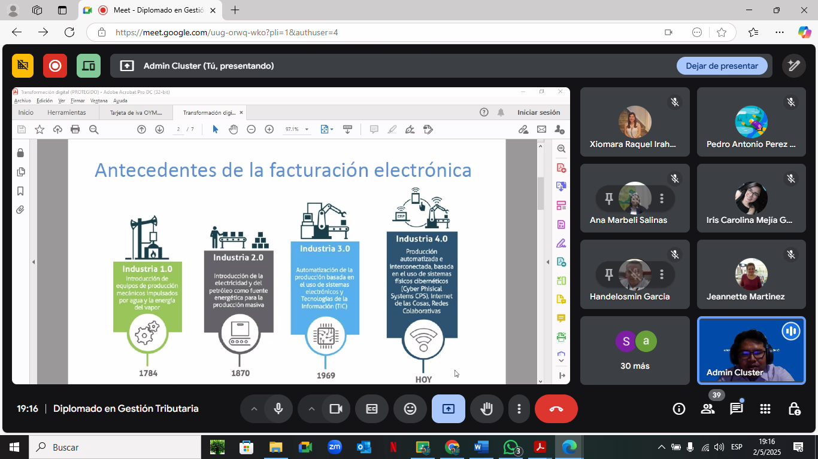This screenshot has height=459, width=818.
Task: Open more options three-dot menu
Action: click(x=519, y=409)
